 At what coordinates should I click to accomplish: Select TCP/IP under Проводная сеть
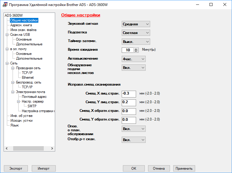click(27, 73)
